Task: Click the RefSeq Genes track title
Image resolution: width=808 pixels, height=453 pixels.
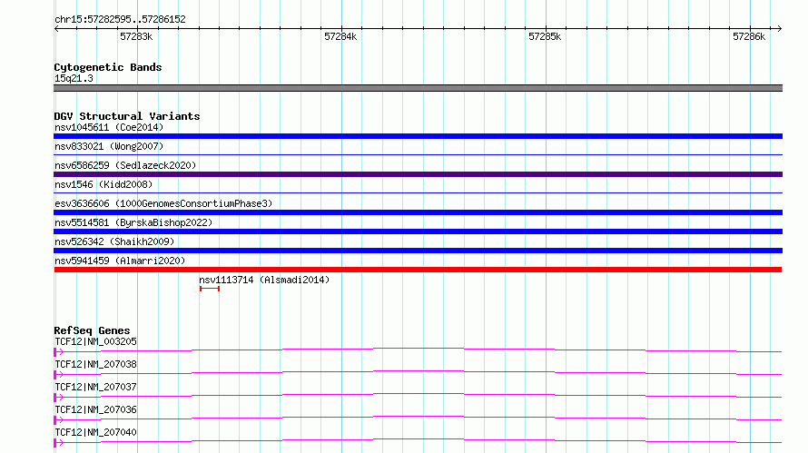Action: tap(92, 330)
